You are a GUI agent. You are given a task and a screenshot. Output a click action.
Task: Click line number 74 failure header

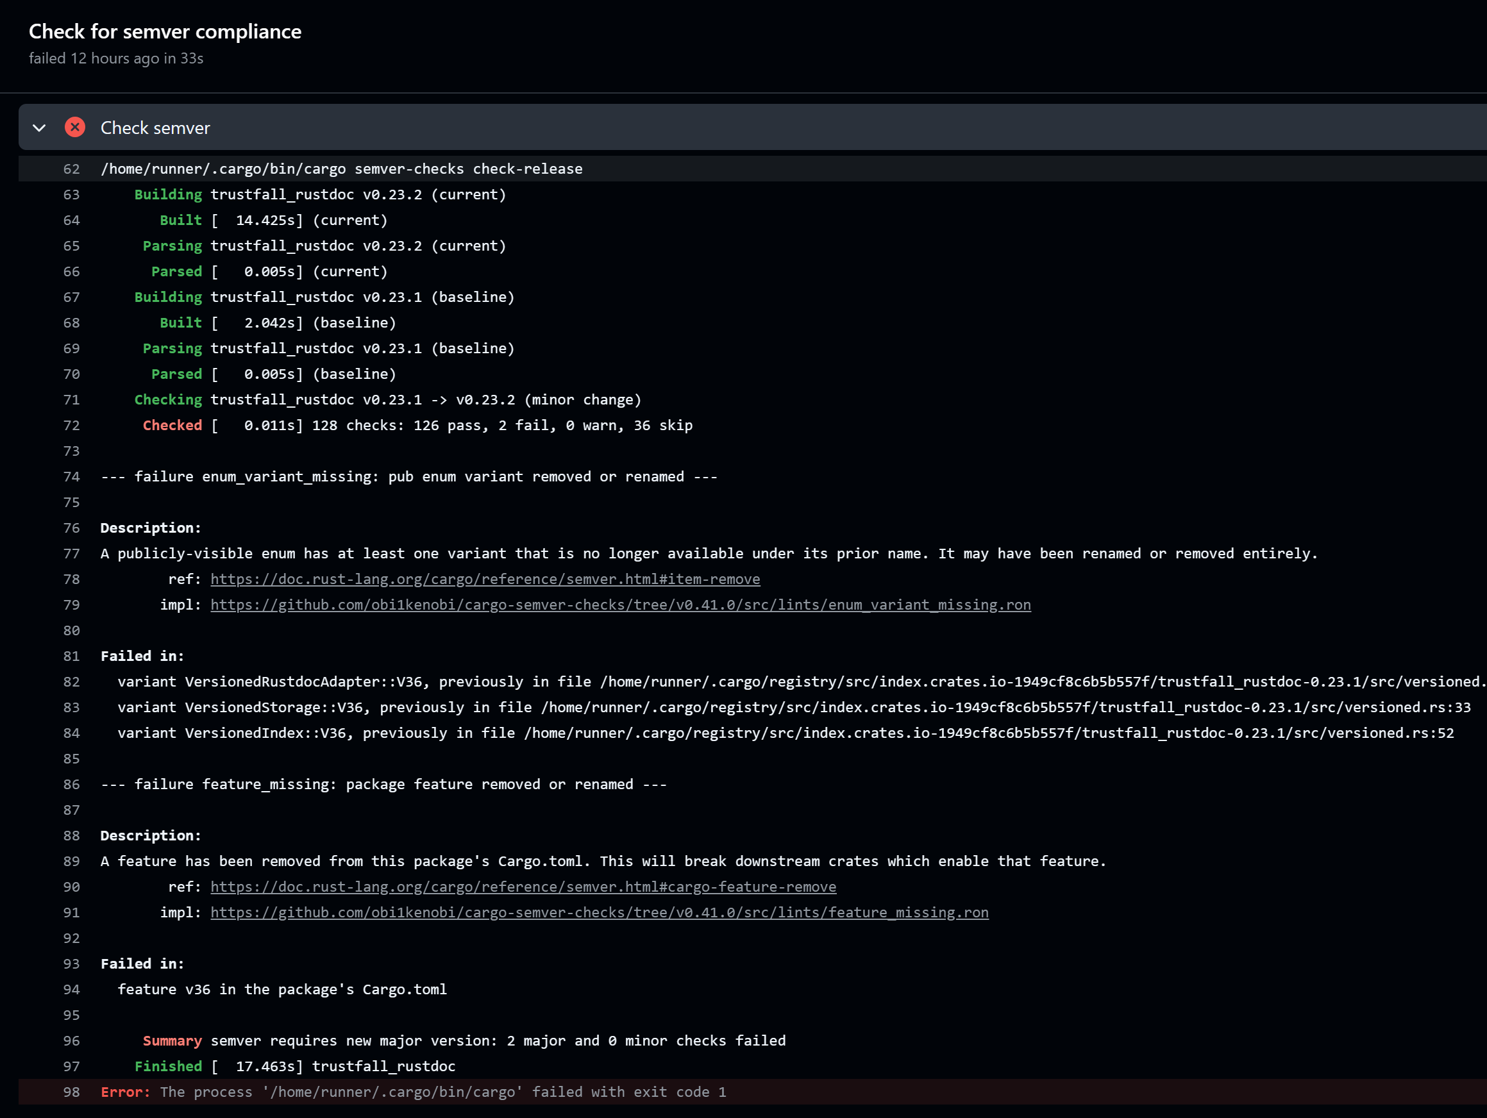click(x=71, y=477)
